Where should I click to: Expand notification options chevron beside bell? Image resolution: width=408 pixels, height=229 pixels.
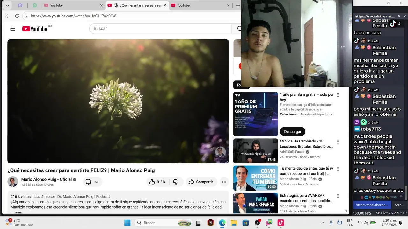point(96,182)
